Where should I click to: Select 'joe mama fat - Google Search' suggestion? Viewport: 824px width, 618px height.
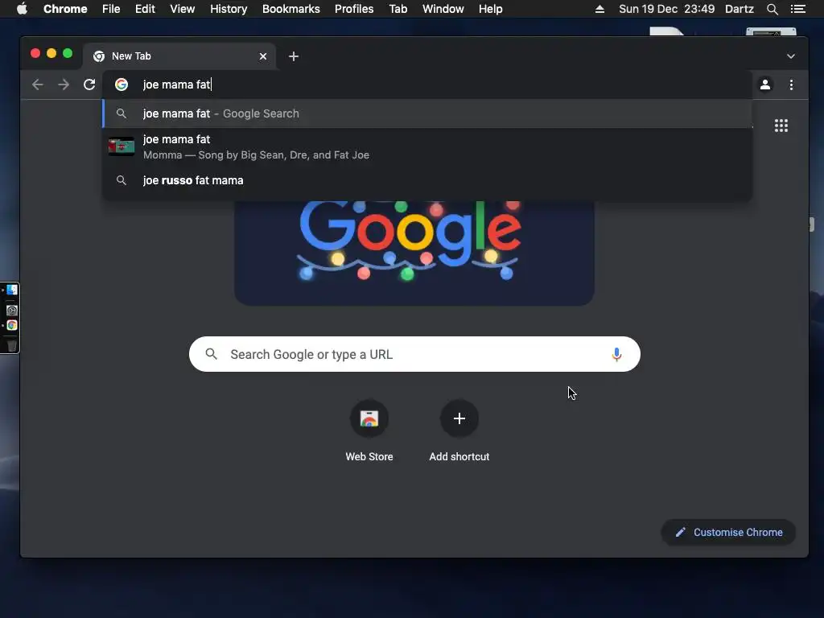point(427,113)
